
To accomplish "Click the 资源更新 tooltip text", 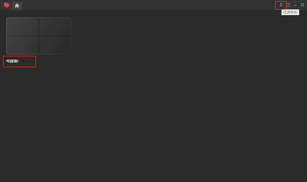I will pos(290,12).
